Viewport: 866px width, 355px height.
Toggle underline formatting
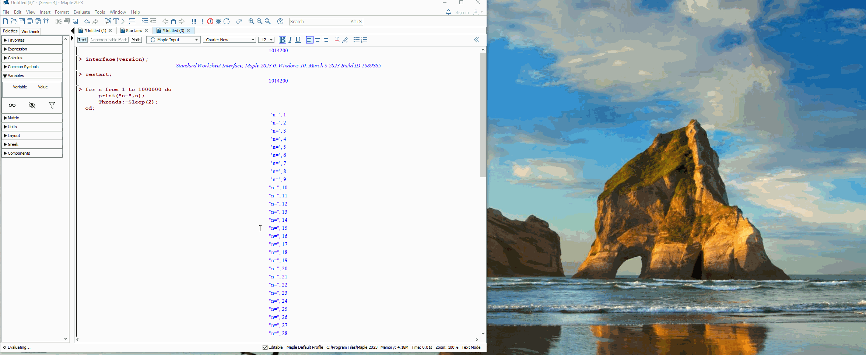click(x=298, y=40)
